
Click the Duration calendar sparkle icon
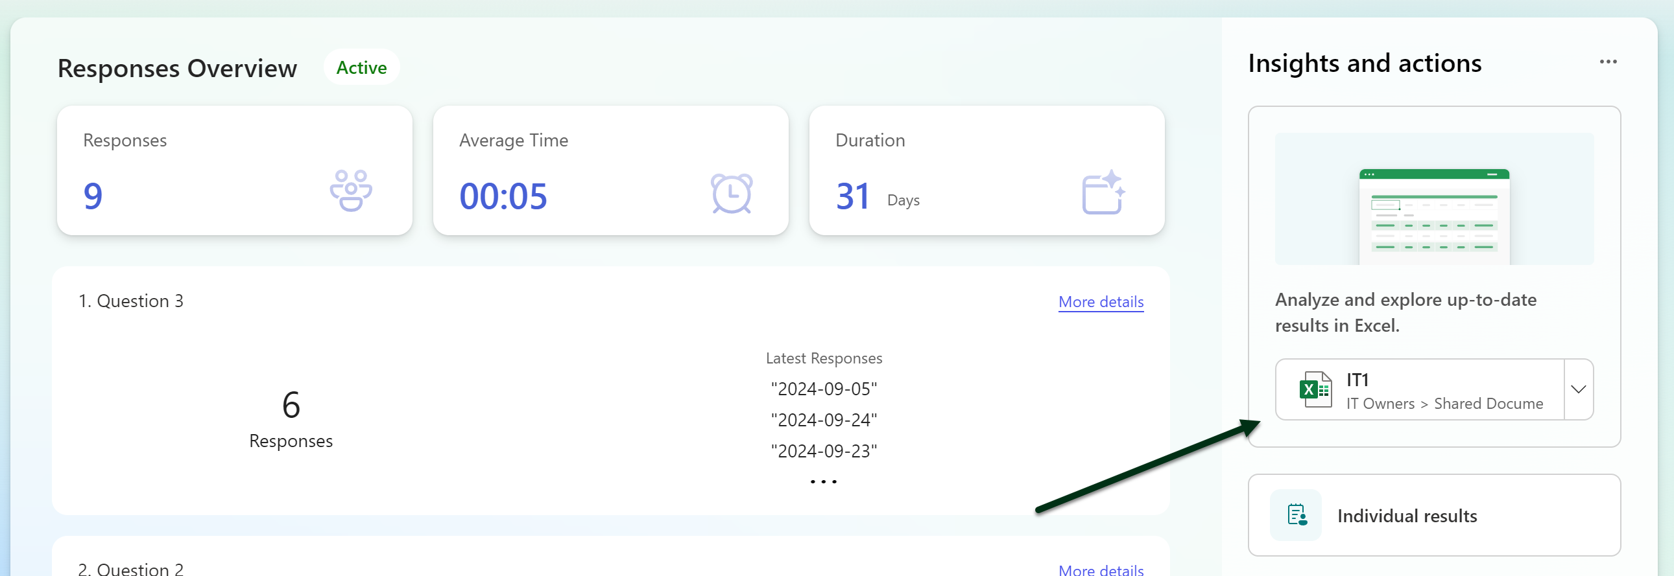1102,192
